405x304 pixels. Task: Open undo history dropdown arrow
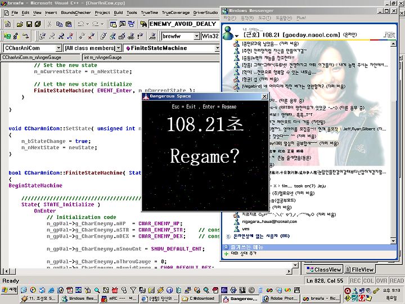pos(88,24)
